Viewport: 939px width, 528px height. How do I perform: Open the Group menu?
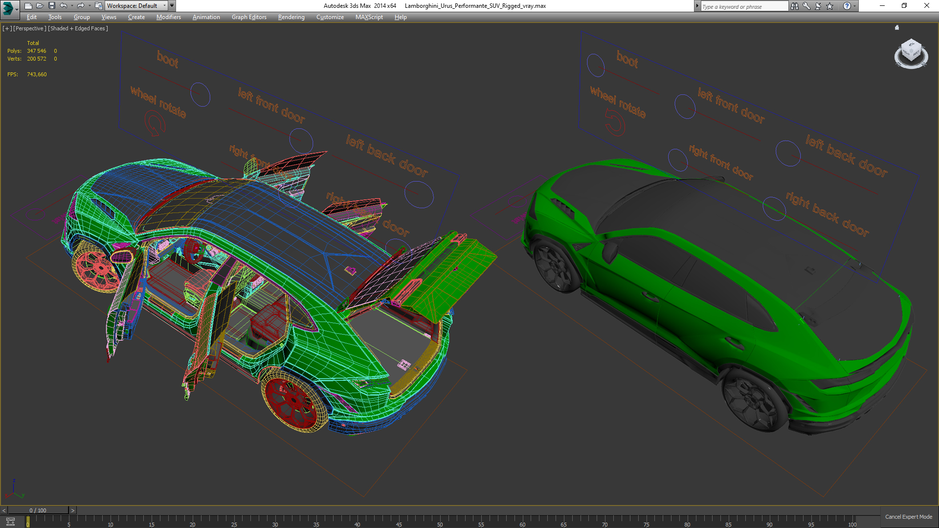tap(82, 17)
